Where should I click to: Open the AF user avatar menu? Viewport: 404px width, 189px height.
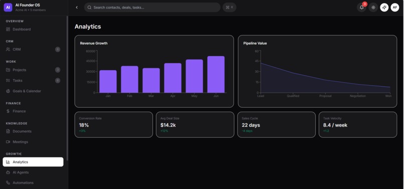(x=394, y=8)
